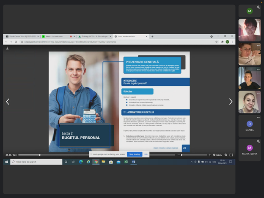Image resolution: width=264 pixels, height=198 pixels.
Task: Open the Chrome three-dot menu
Action: tap(232, 42)
